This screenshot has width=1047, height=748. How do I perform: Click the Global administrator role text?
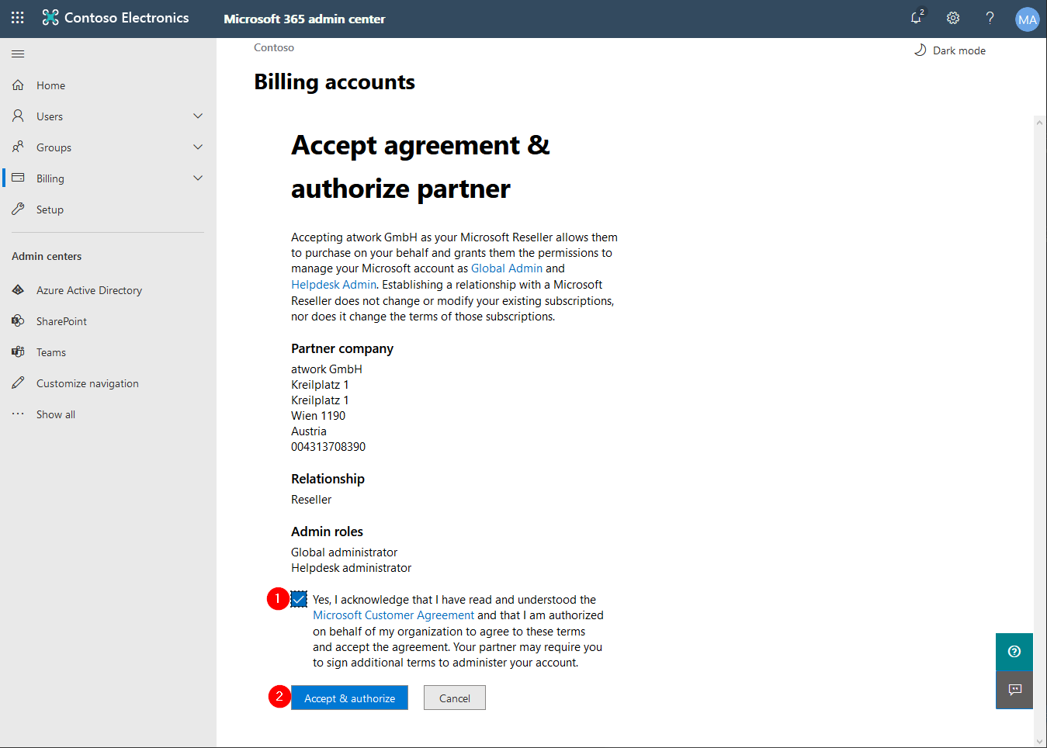pos(344,552)
